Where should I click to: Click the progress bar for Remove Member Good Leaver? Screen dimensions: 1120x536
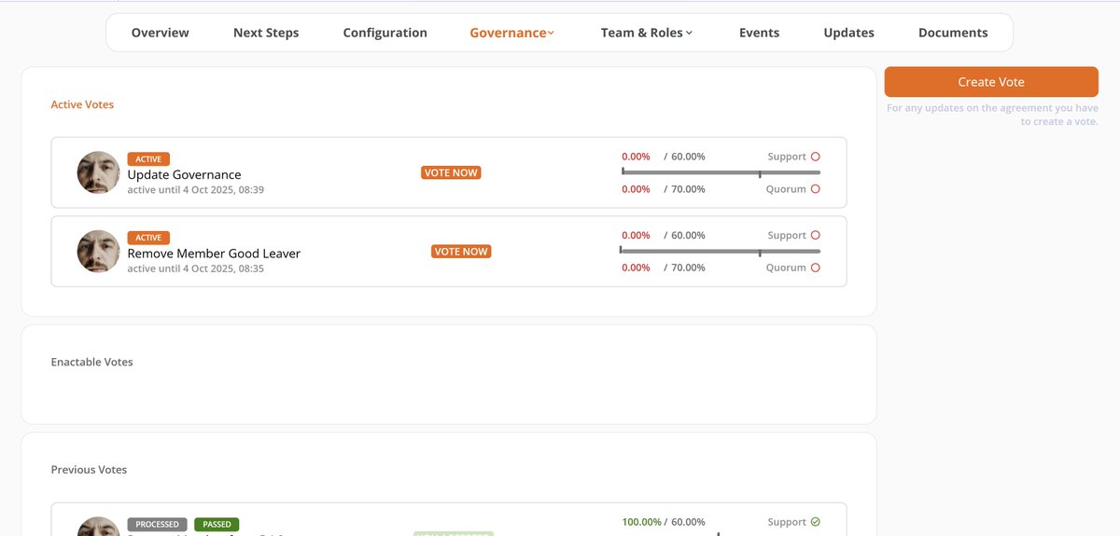[721, 252]
